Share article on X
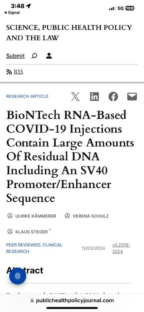 [x=75, y=97]
